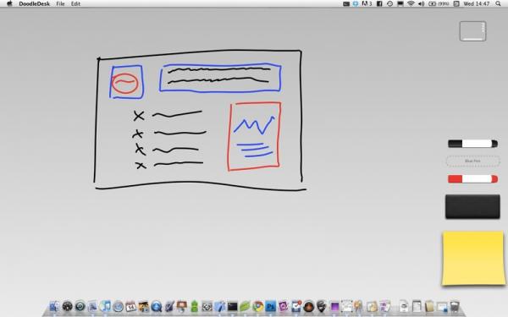Viewport: 508px width, 317px height.
Task: Open the desktop thumbnail in the top-right corner
Action: point(472,31)
